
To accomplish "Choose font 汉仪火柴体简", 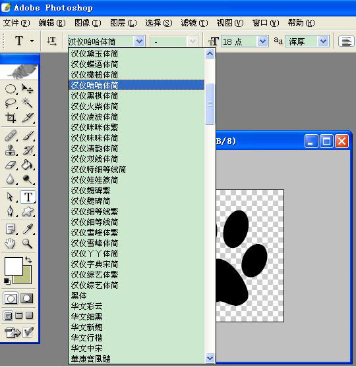I will pos(136,107).
